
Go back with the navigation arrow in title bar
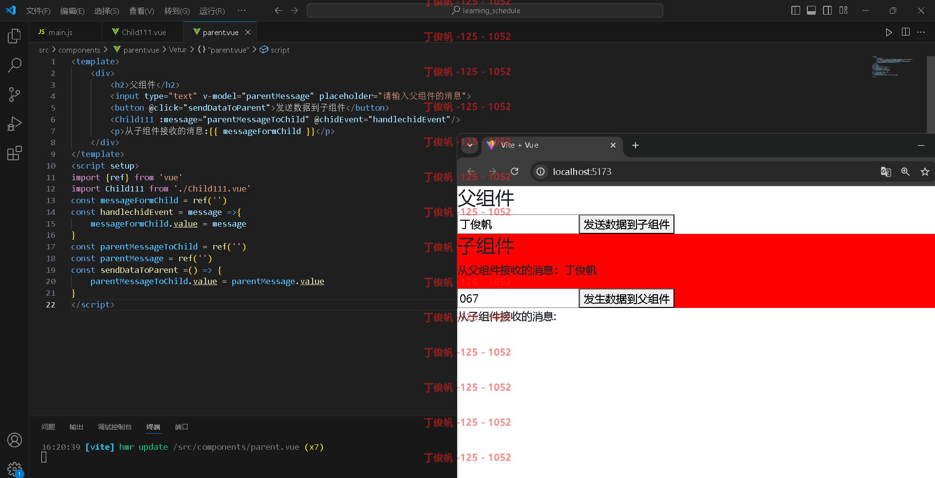coord(279,10)
